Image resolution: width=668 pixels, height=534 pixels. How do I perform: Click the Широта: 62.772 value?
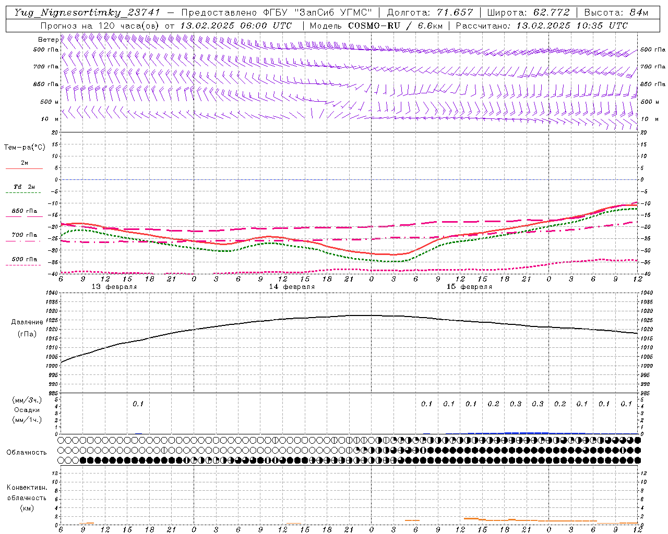pyautogui.click(x=528, y=13)
